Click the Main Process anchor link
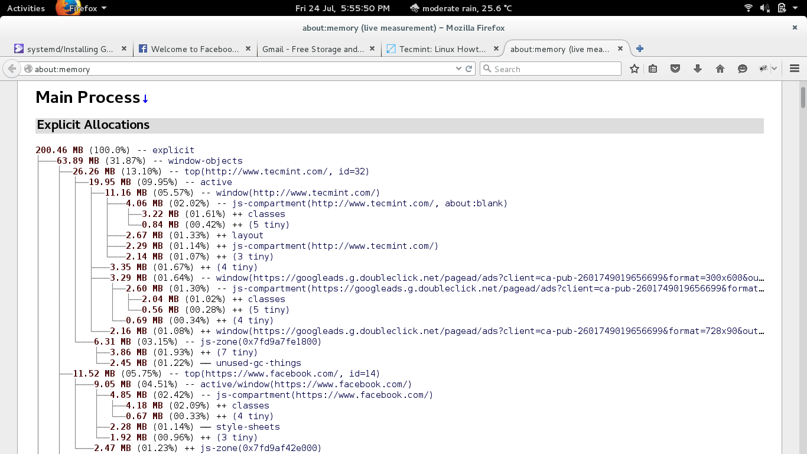Screen dimensions: 807x454 coord(146,97)
